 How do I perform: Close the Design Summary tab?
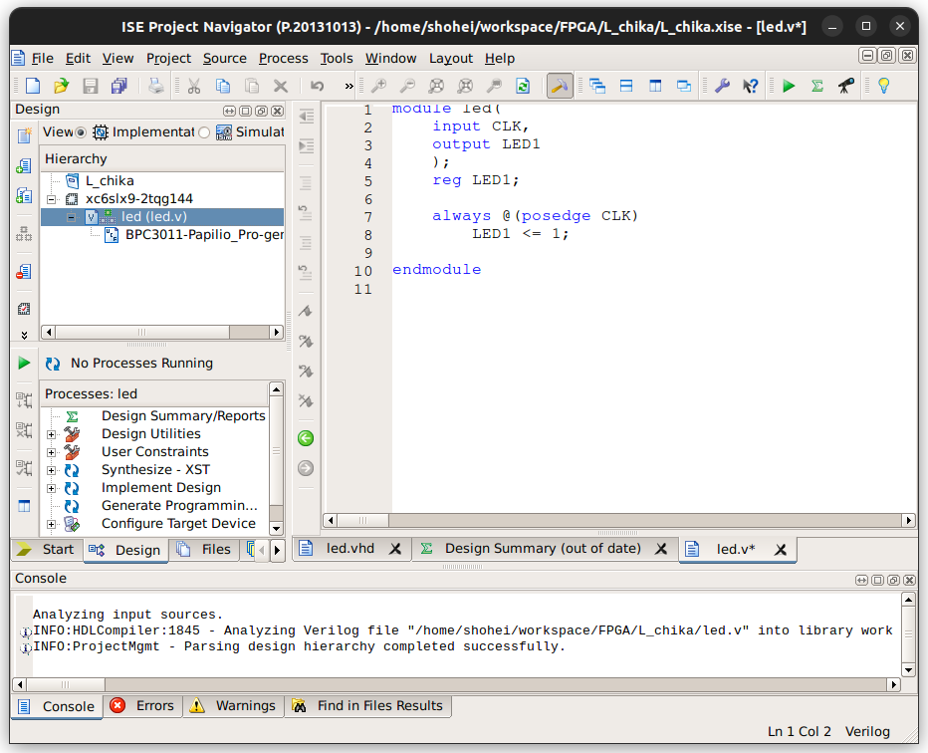[661, 549]
